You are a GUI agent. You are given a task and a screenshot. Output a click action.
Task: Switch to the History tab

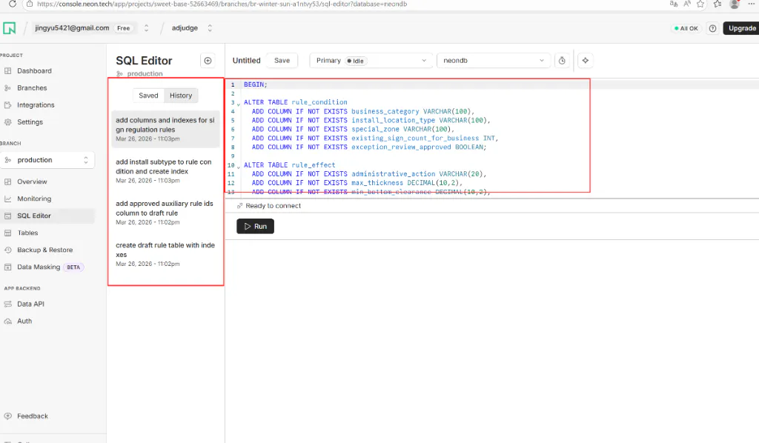tap(181, 96)
